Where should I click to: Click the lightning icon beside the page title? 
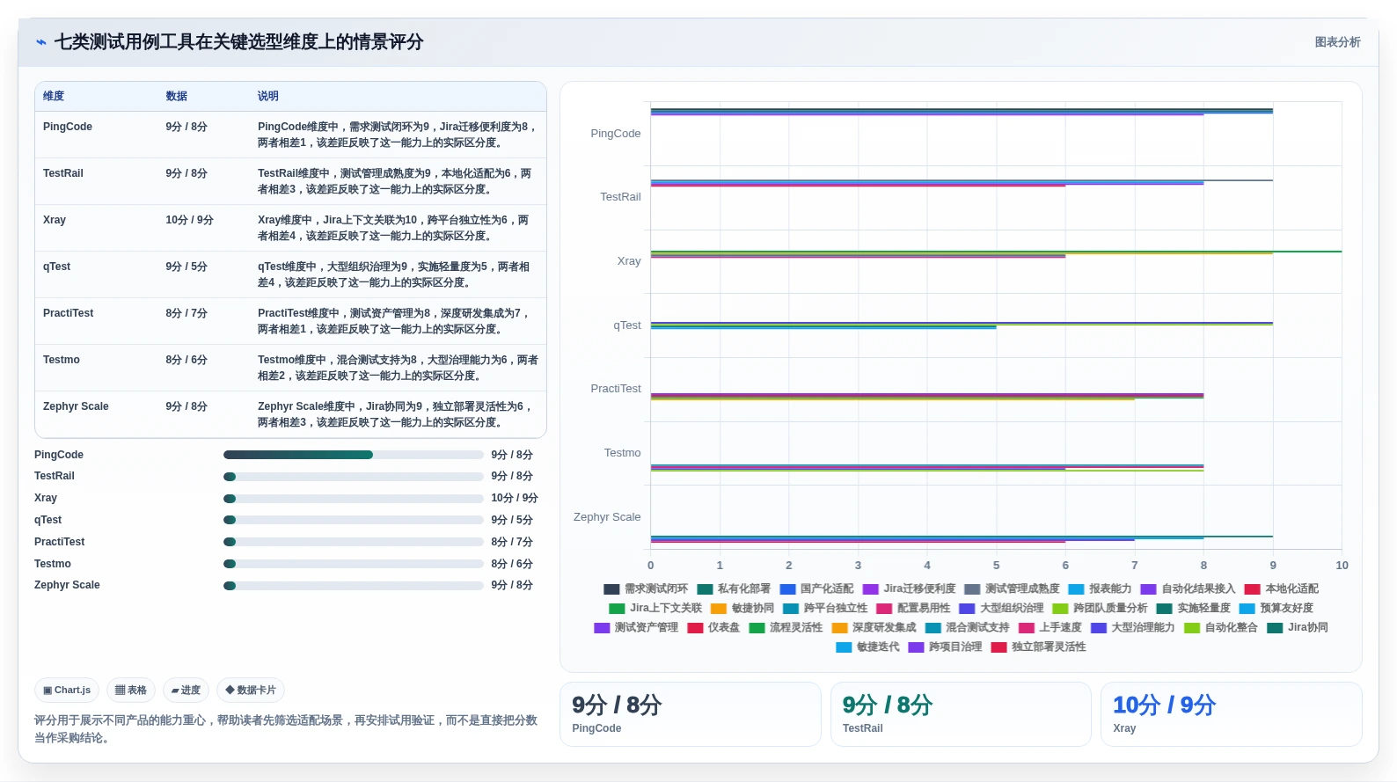(x=41, y=42)
